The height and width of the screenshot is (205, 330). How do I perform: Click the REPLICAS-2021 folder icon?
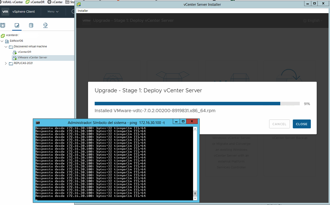click(11, 64)
